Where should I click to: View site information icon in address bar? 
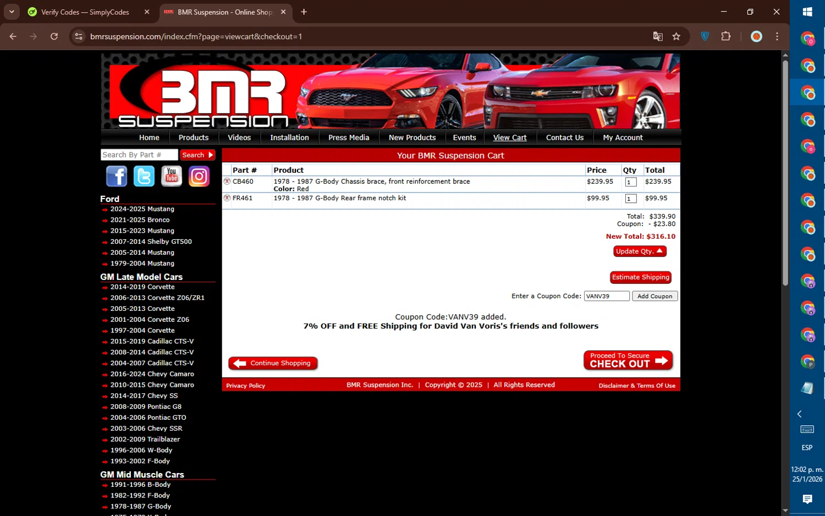[x=79, y=36]
